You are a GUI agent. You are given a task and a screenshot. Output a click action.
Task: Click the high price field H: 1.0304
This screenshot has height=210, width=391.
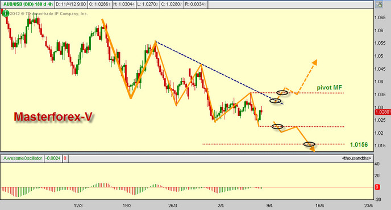point(124,5)
